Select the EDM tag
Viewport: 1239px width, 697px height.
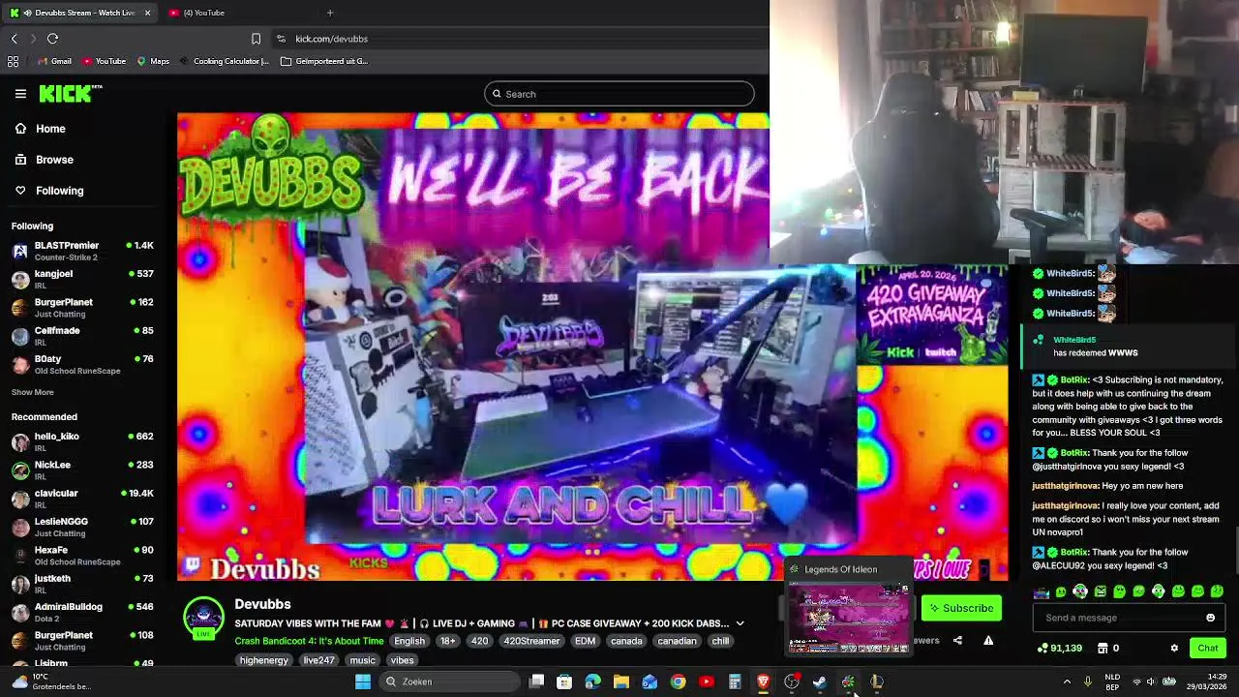(585, 641)
